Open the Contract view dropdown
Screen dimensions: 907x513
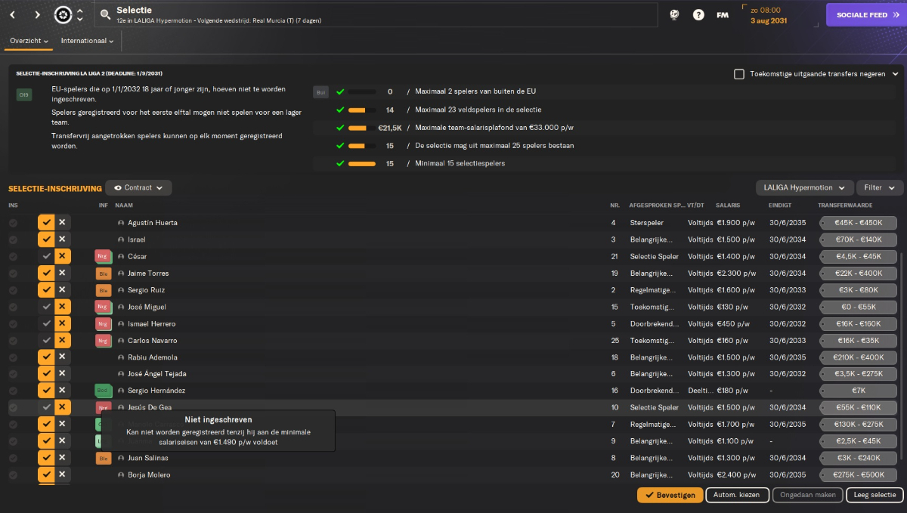pos(138,187)
